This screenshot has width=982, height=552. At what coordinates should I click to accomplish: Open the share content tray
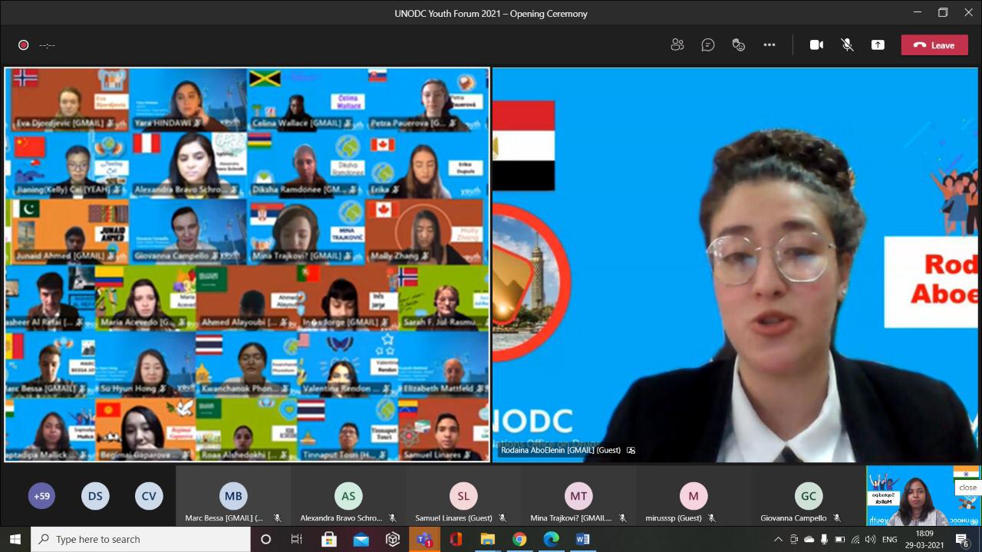pyautogui.click(x=878, y=45)
